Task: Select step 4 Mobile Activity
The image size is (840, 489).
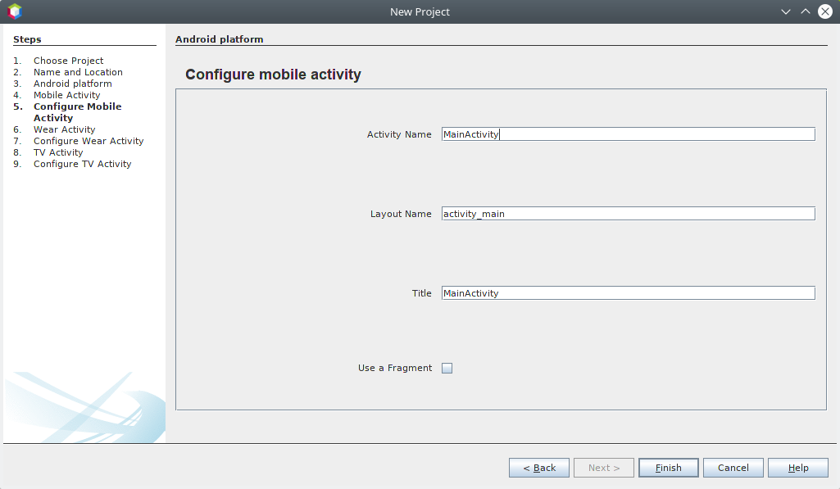Action: [x=66, y=95]
